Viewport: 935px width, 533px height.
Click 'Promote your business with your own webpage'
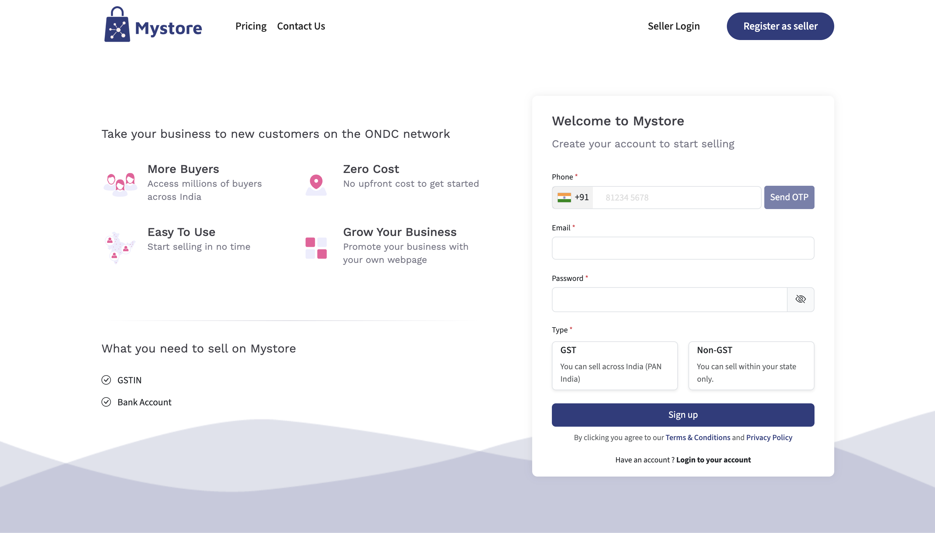[x=406, y=253]
